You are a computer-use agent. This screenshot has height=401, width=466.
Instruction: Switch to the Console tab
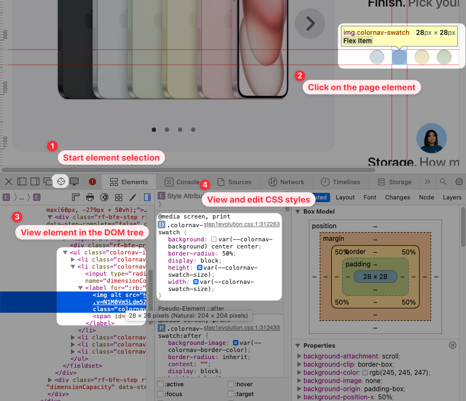(182, 182)
